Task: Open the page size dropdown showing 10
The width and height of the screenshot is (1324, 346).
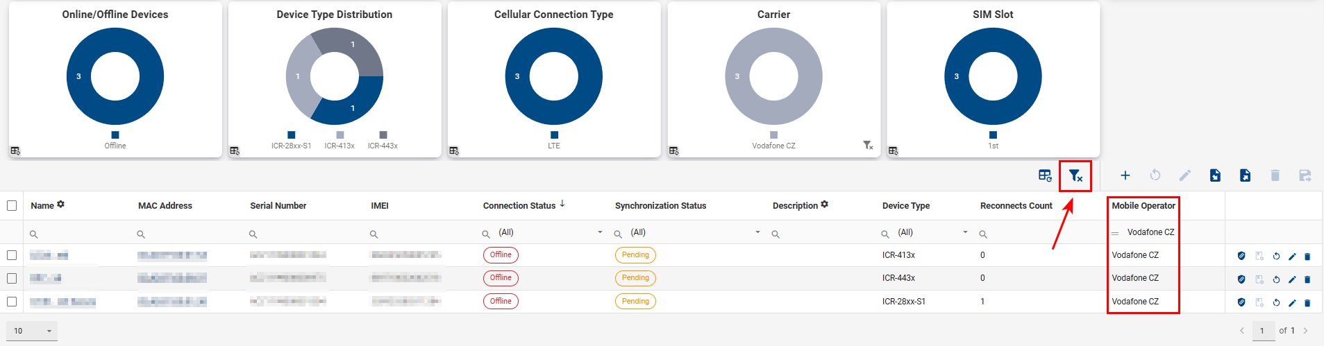Action: 32,331
